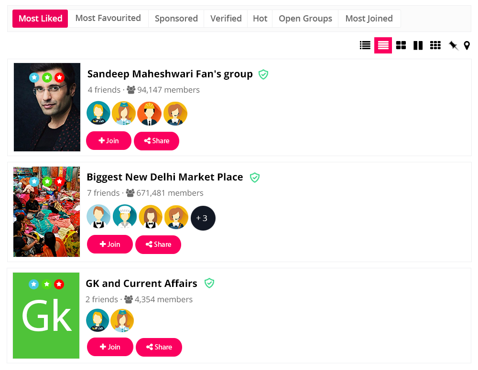Open the Most Favourited tab
The height and width of the screenshot is (370, 478).
(x=108, y=18)
